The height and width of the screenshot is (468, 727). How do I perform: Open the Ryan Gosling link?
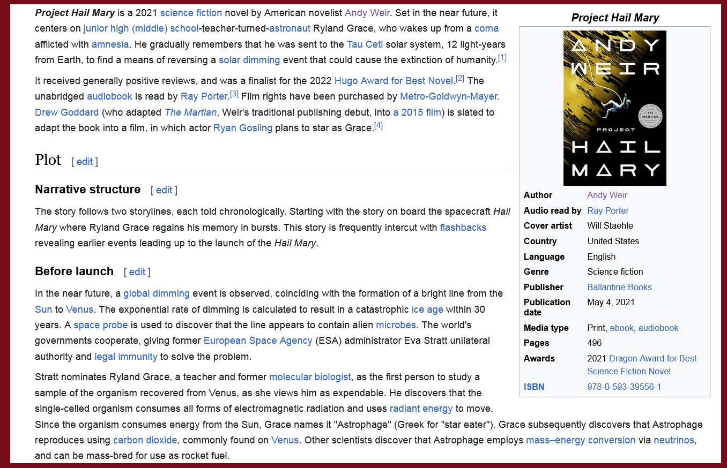click(243, 129)
